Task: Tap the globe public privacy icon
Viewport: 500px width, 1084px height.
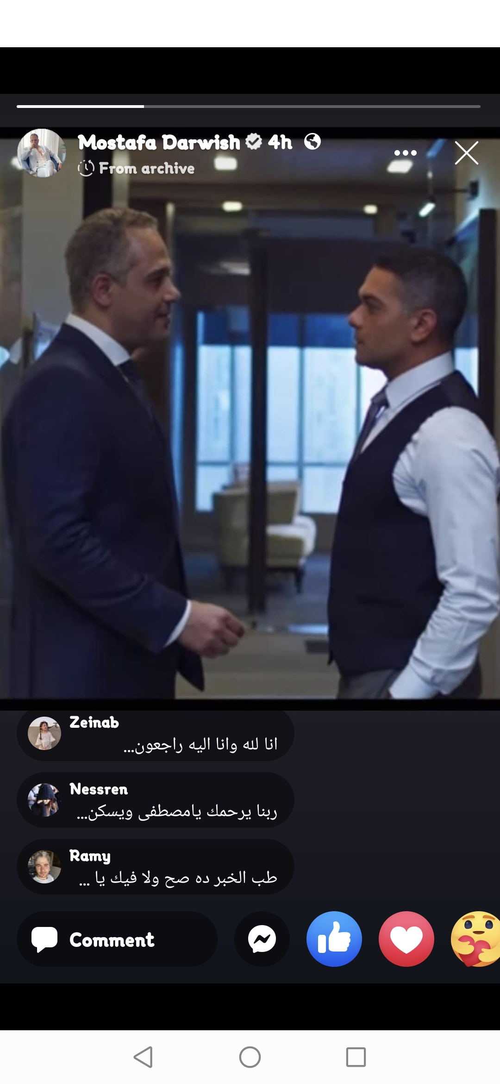Action: [x=312, y=141]
